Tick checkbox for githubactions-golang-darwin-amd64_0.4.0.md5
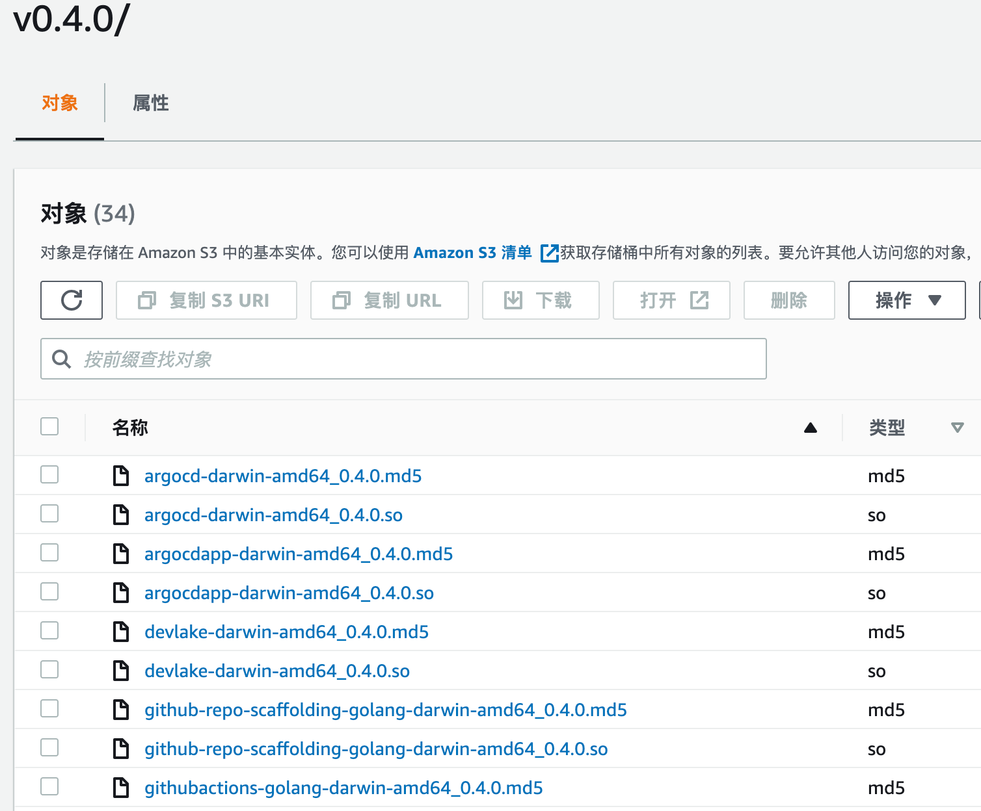Image resolution: width=981 pixels, height=811 pixels. click(x=49, y=786)
